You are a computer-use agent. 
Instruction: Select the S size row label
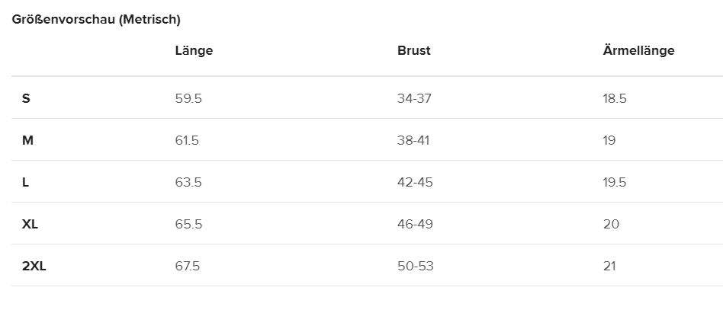(x=26, y=98)
